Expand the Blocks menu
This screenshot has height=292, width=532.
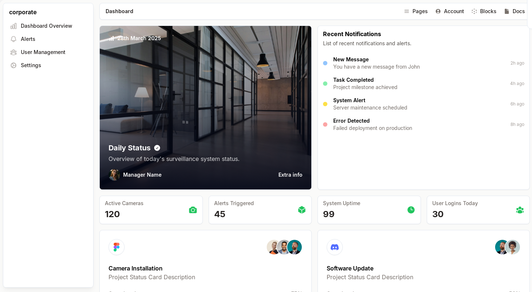(x=484, y=11)
